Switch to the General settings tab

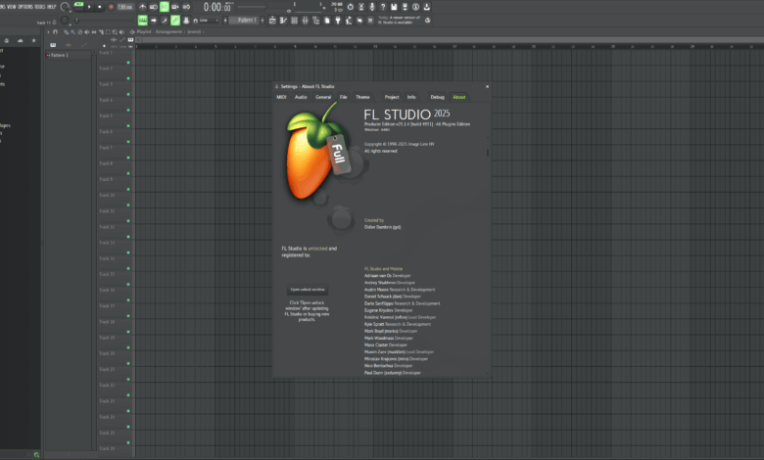pyautogui.click(x=323, y=97)
